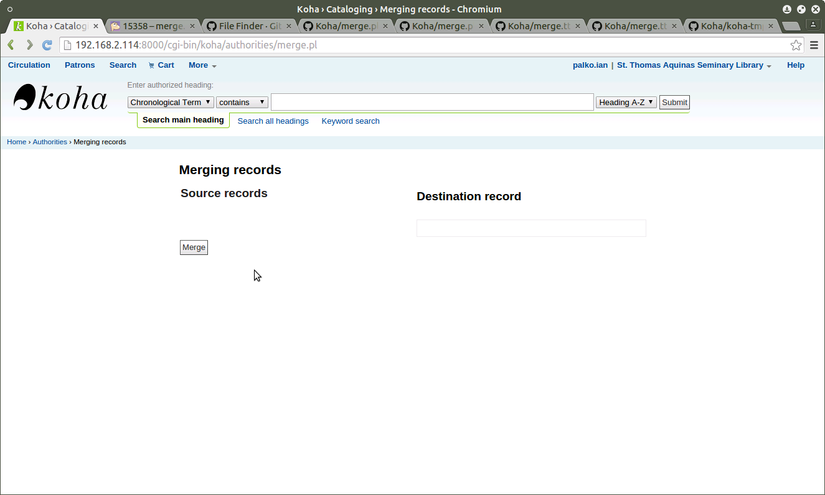Follow the Authorities breadcrumb link

[50, 142]
